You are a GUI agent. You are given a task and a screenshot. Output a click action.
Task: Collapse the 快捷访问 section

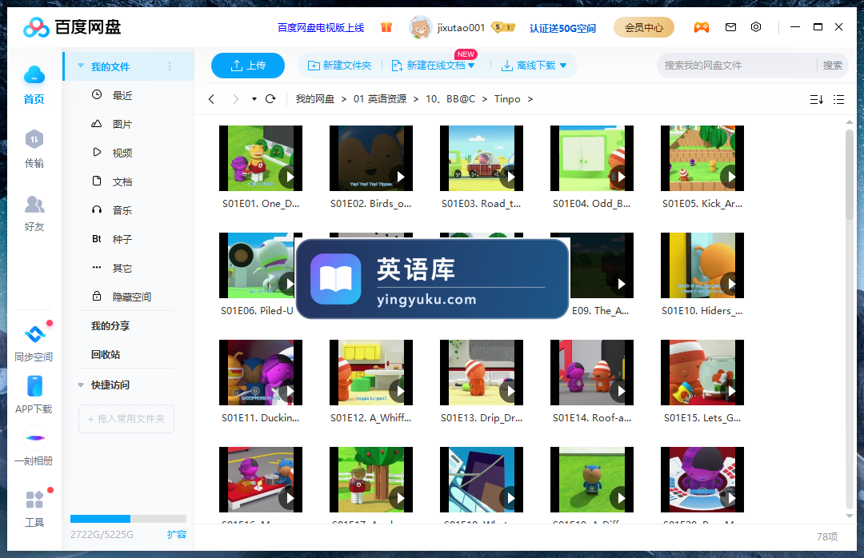point(81,385)
